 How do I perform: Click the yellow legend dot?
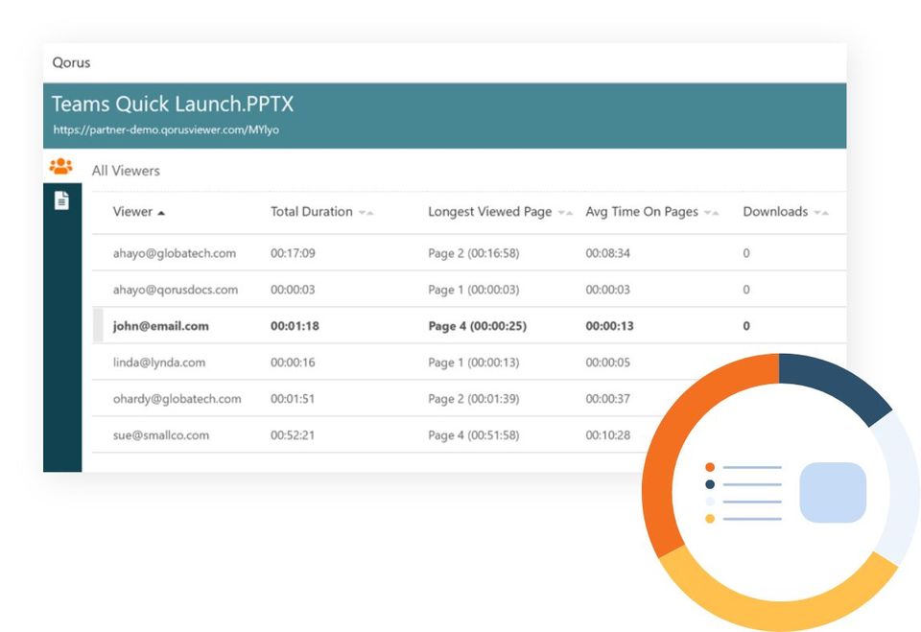pyautogui.click(x=710, y=519)
